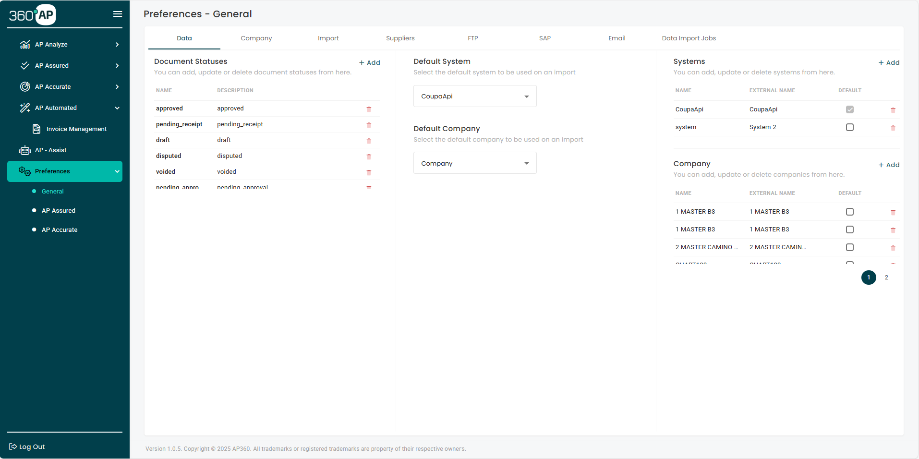
Task: Remove the CoupaApi system with its trash icon
Action: tap(893, 109)
